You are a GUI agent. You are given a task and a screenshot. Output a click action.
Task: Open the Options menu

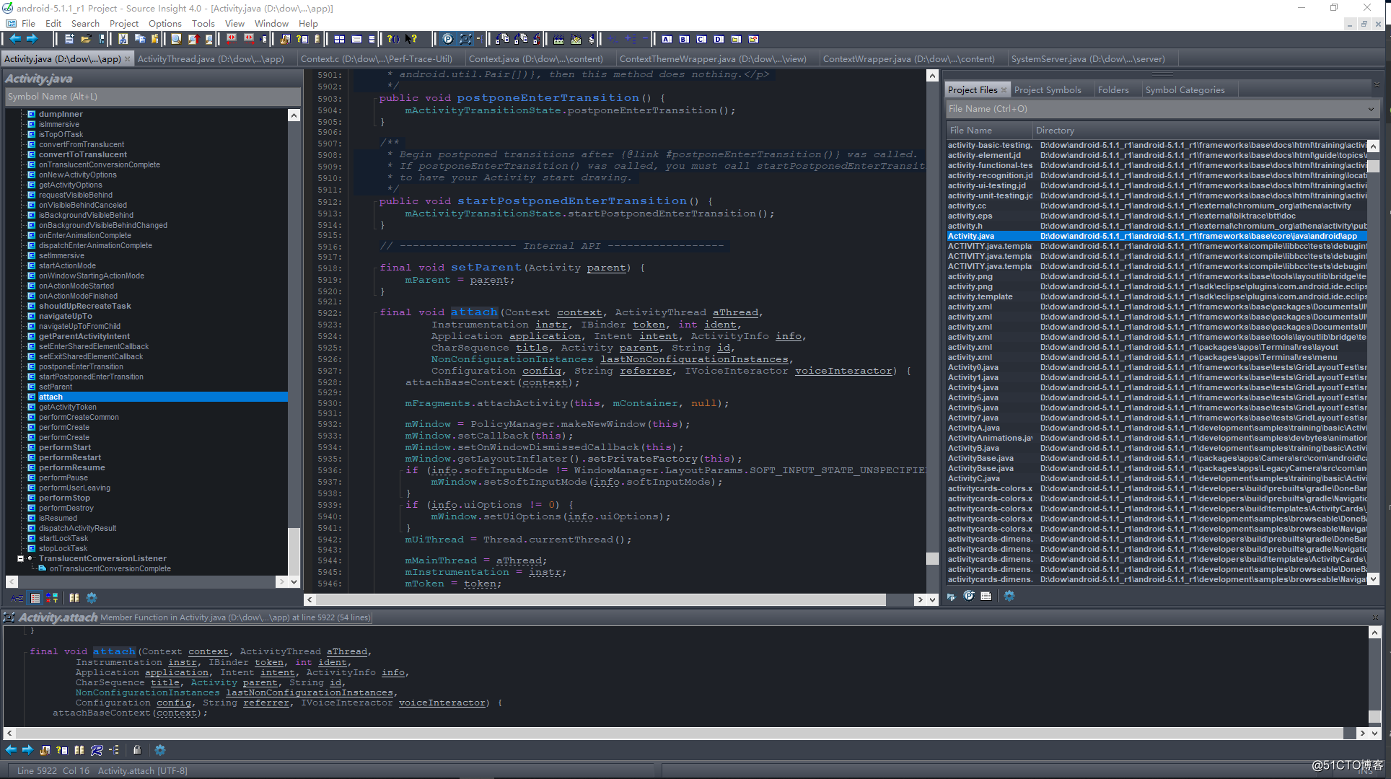point(164,23)
